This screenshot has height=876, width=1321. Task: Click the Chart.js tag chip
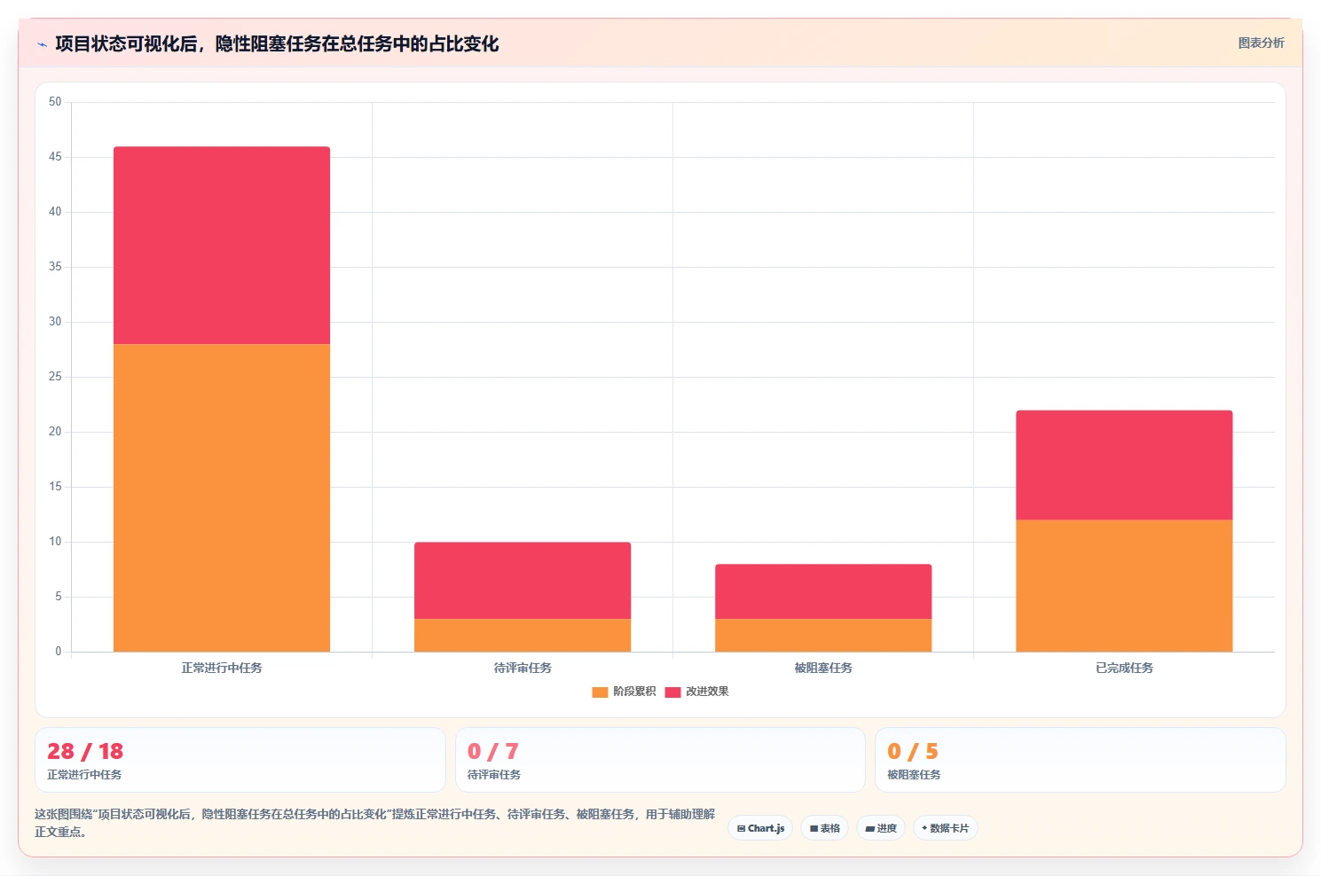pyautogui.click(x=760, y=828)
